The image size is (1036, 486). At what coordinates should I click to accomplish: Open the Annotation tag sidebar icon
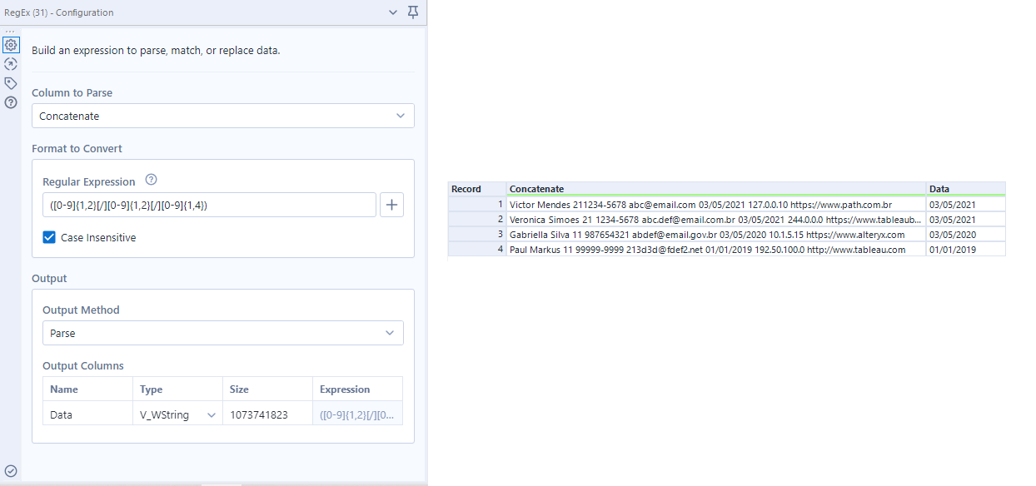pos(11,83)
